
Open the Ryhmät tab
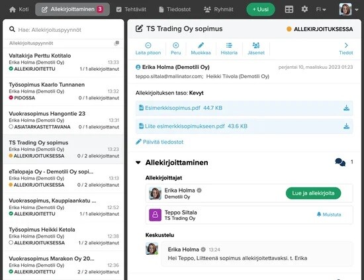pos(218,9)
